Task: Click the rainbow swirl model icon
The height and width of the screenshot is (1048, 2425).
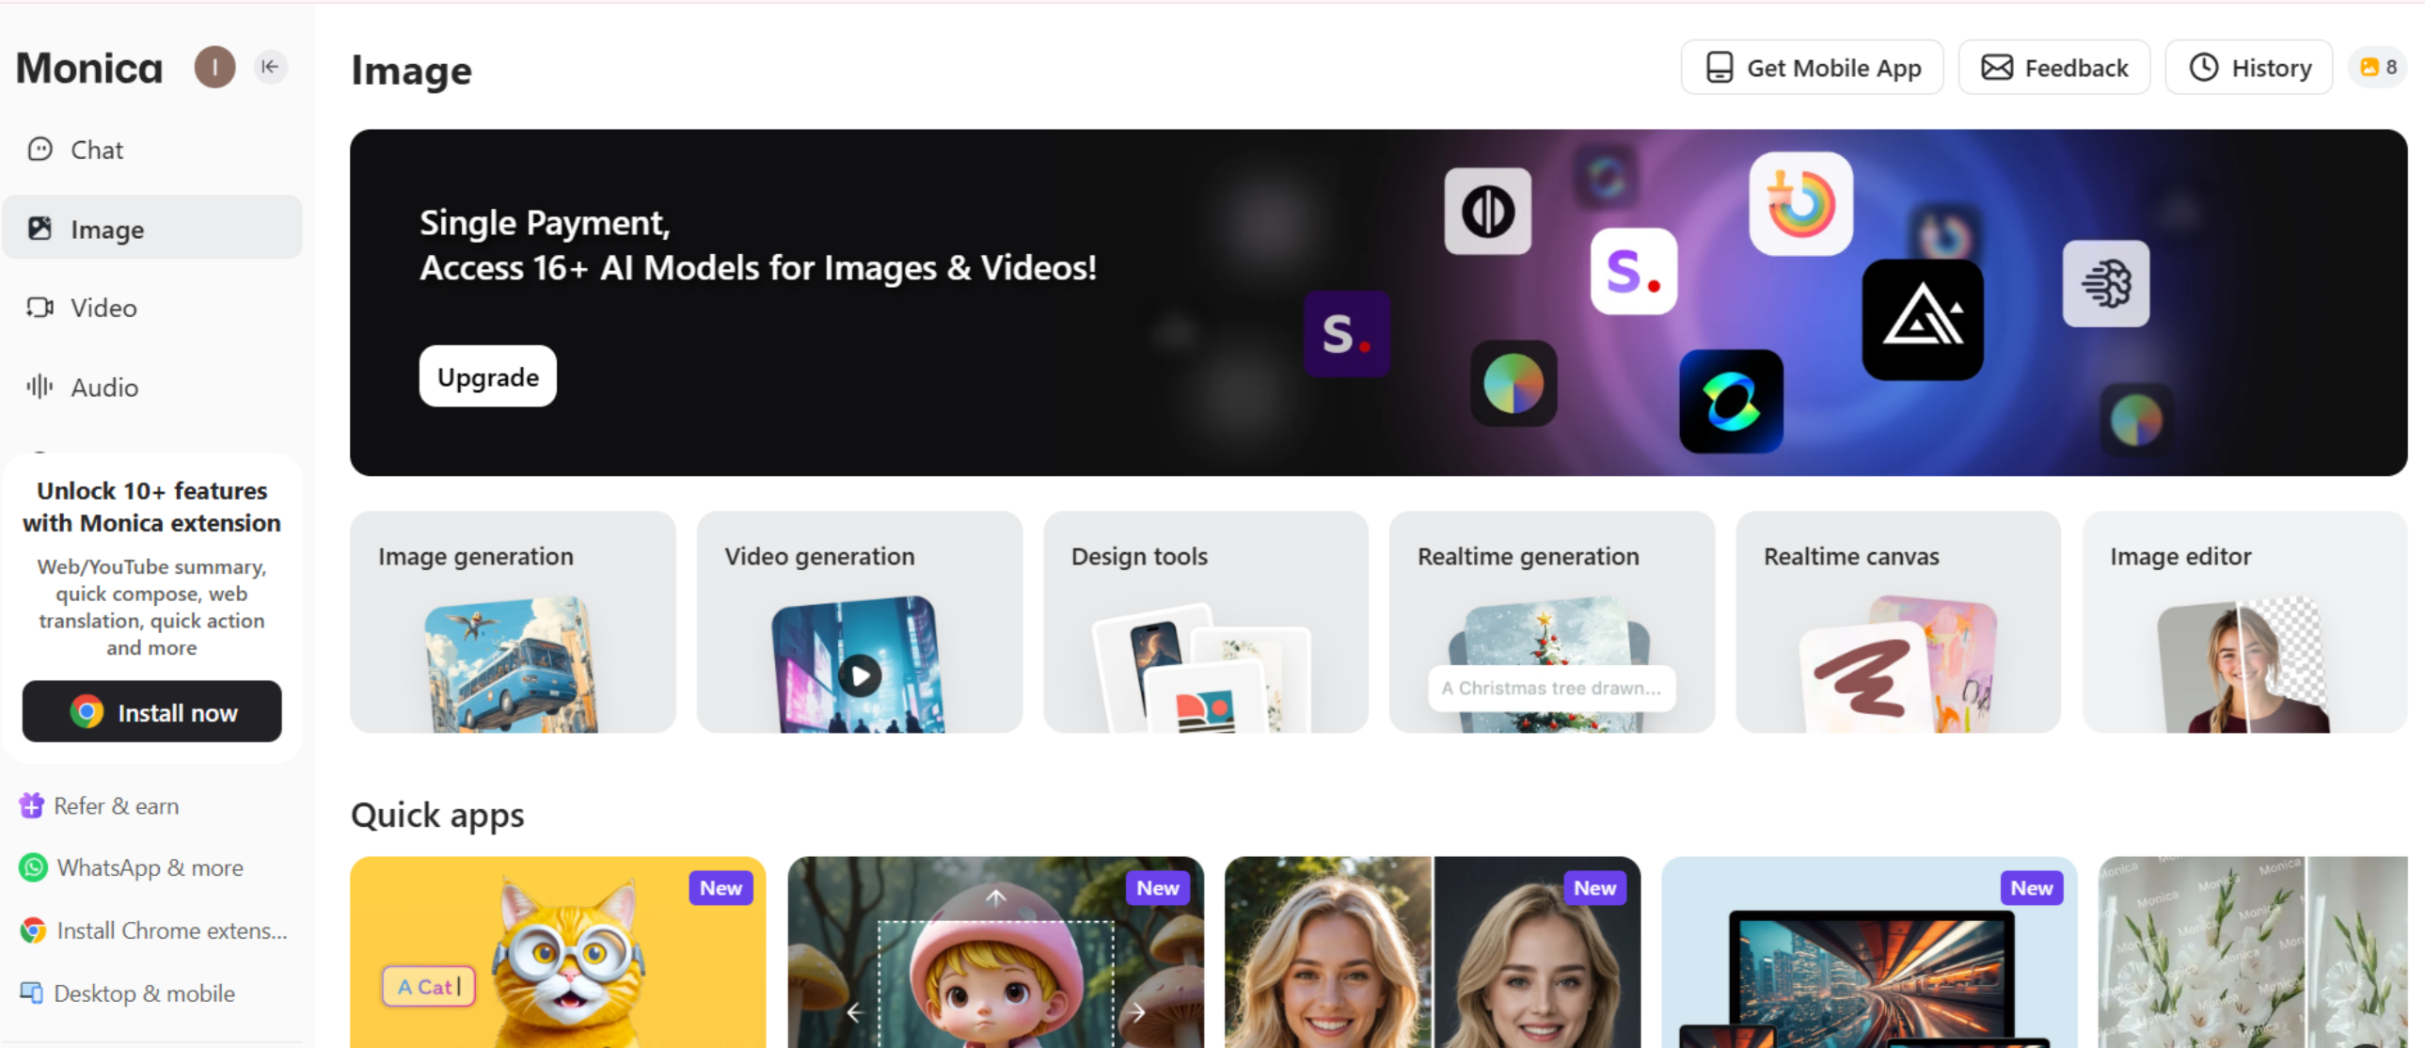Action: click(1799, 204)
